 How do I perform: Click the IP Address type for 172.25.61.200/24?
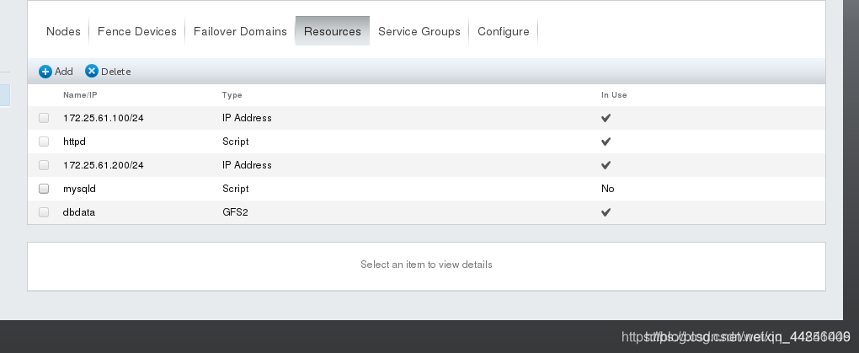point(247,165)
